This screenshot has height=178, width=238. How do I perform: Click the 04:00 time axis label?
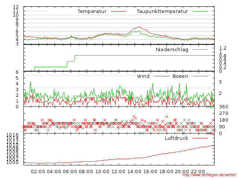coord(54,172)
